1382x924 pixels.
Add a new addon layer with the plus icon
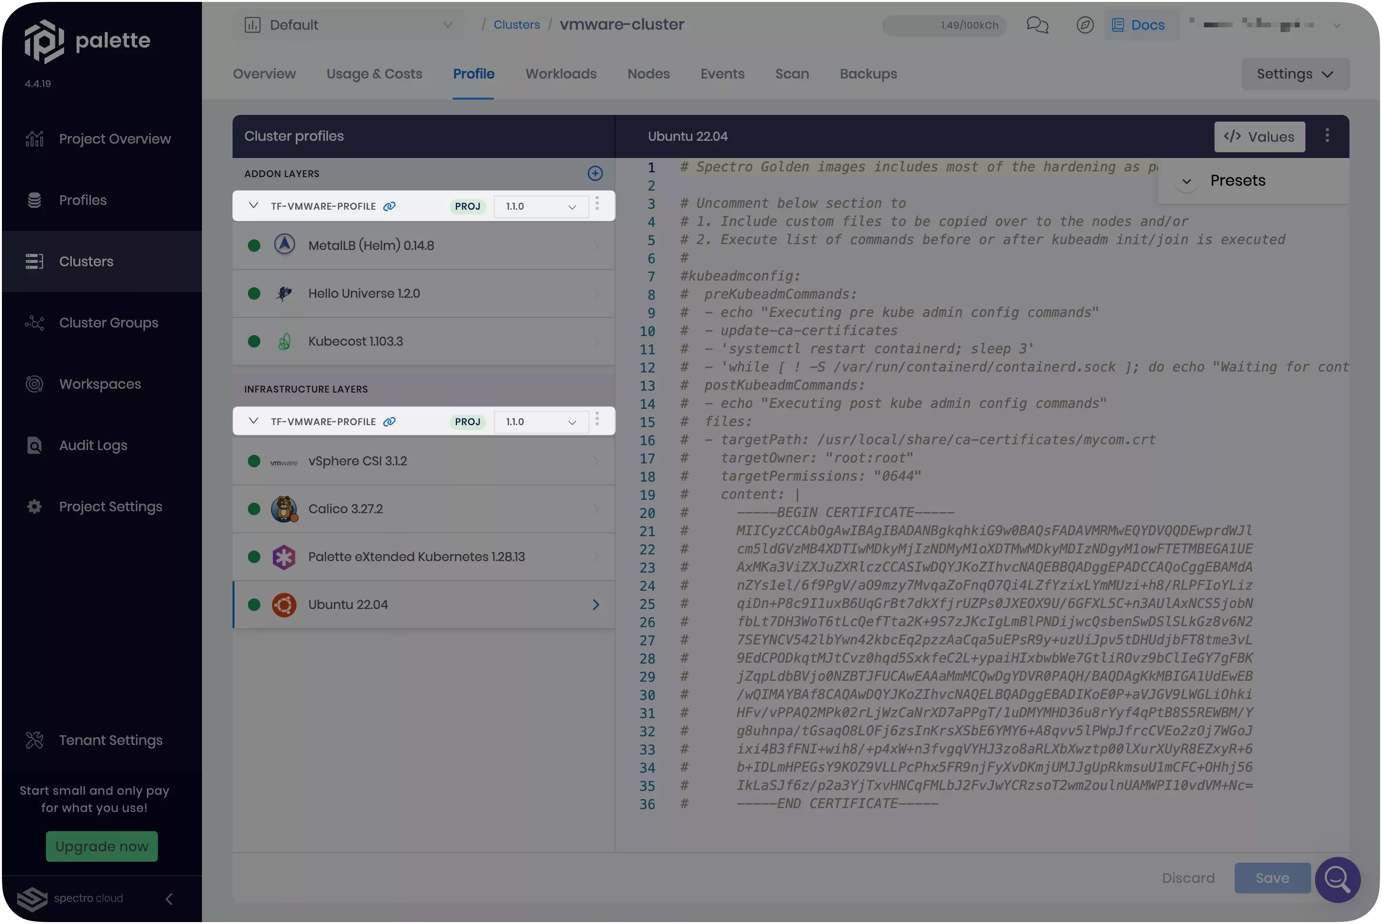595,173
